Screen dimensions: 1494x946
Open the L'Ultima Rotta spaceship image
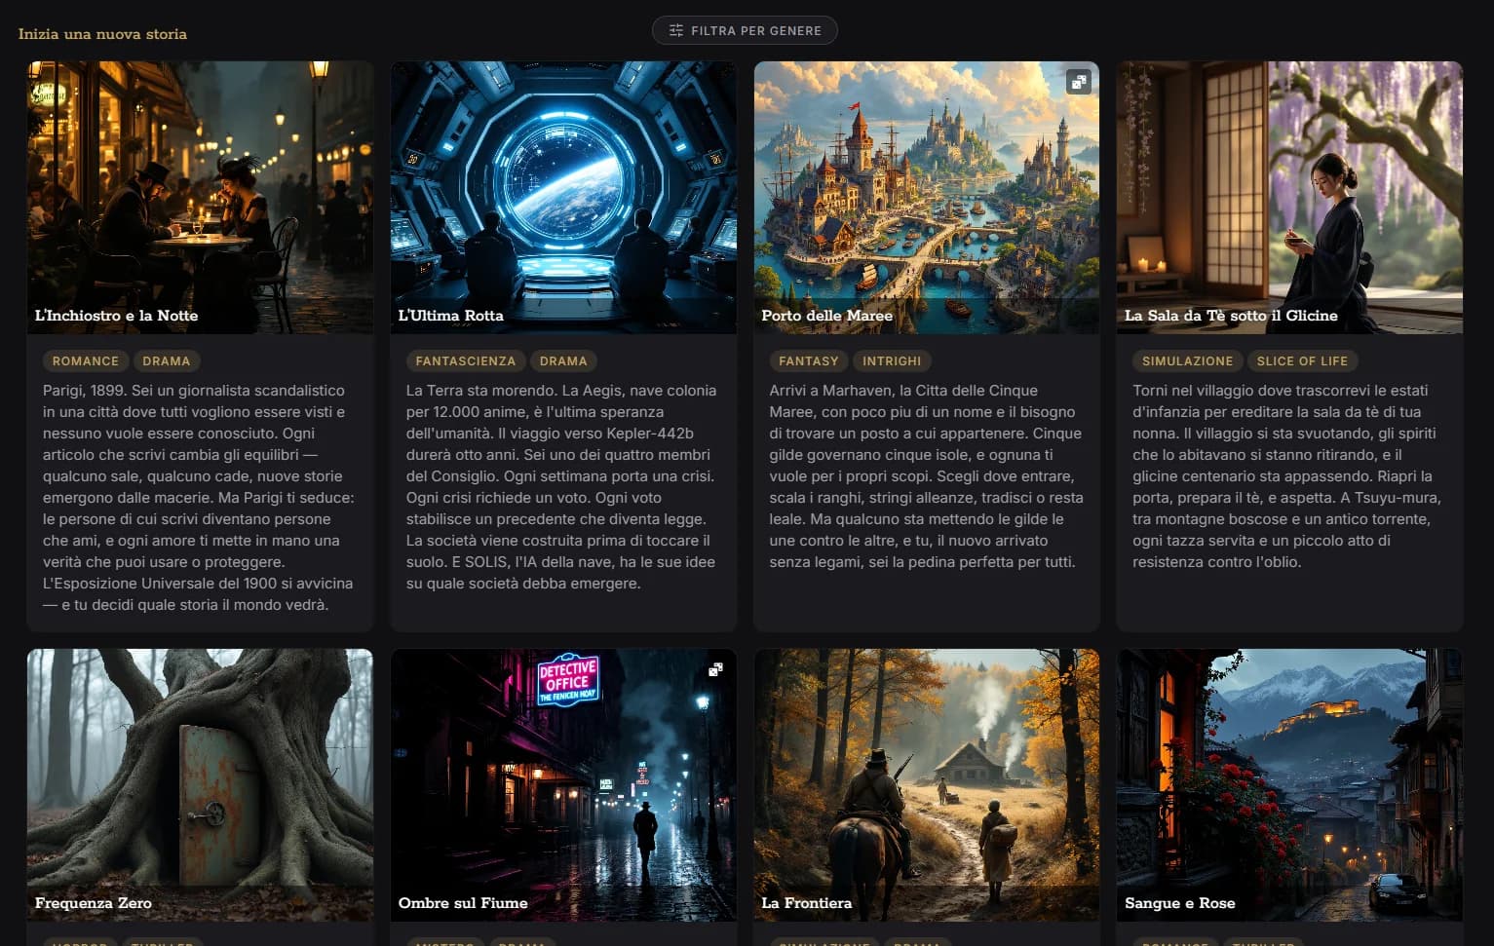coord(563,198)
